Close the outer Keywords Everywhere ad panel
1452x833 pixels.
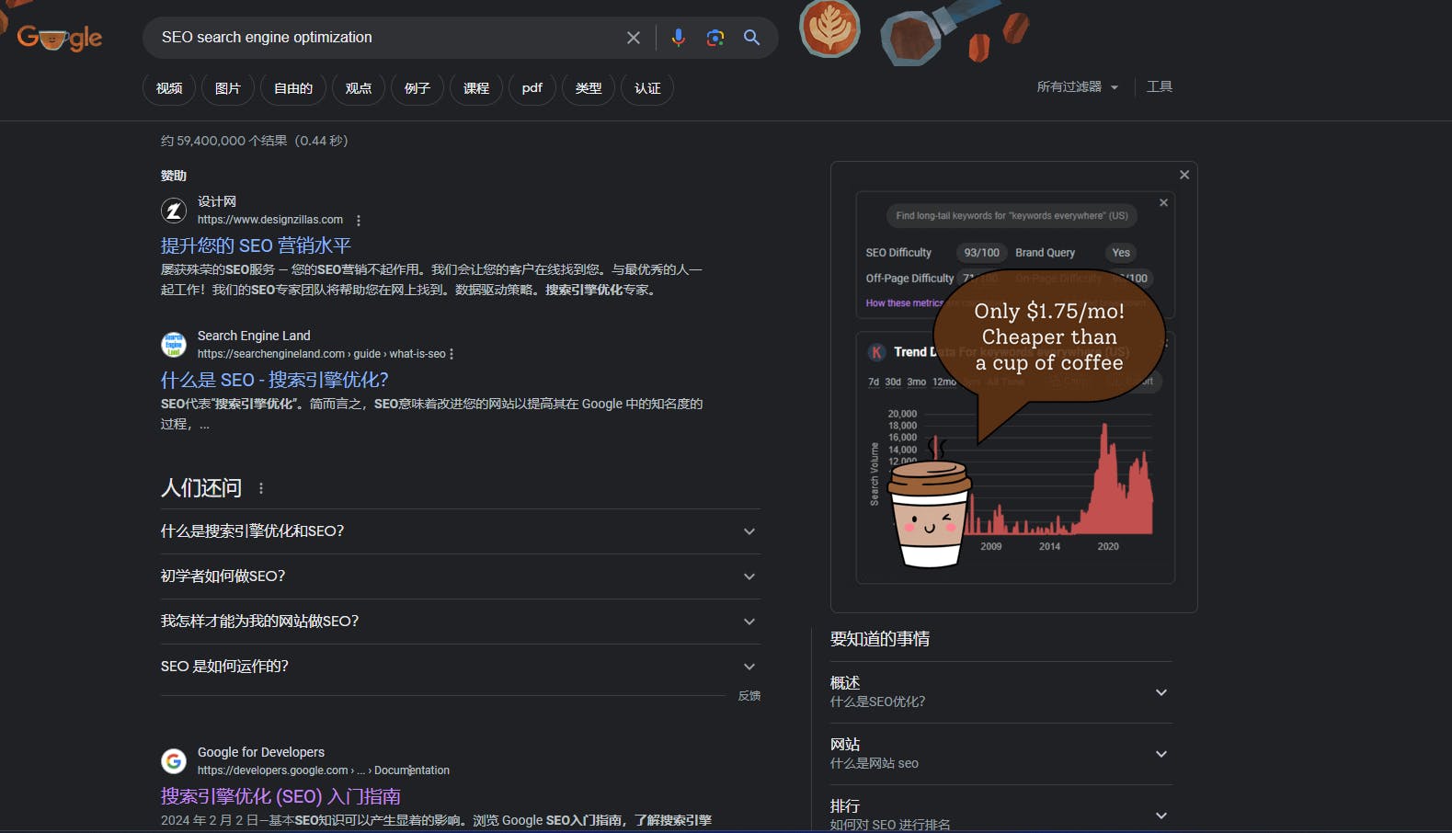pos(1184,175)
